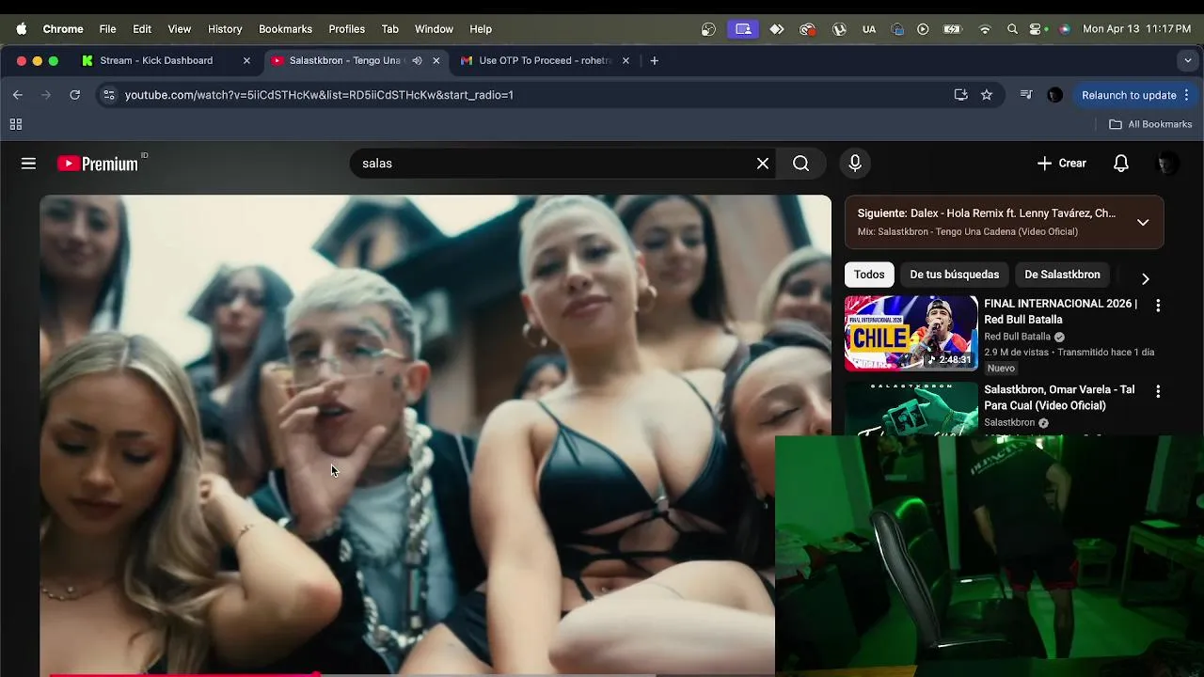The height and width of the screenshot is (677, 1204).
Task: Open the Red Bull Batalla channel link
Action: pos(1017,337)
